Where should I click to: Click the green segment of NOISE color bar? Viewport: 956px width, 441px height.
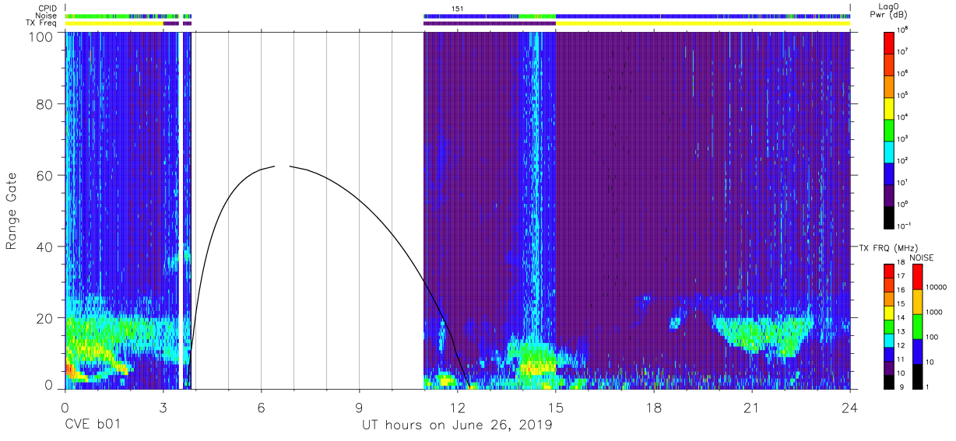click(917, 325)
